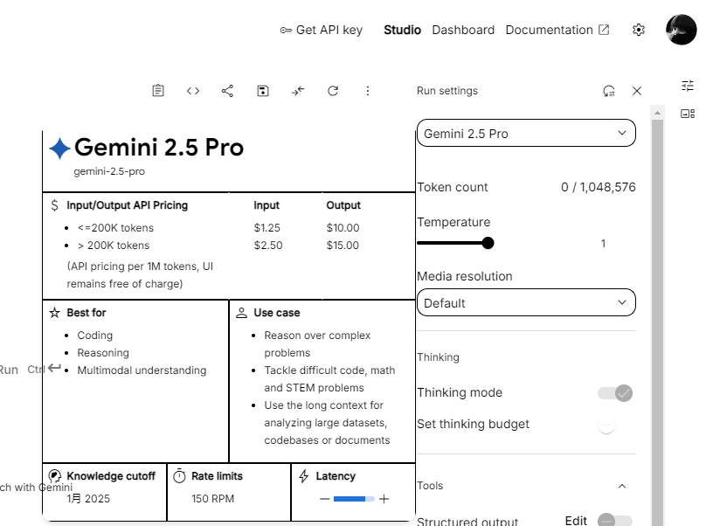Click the Get code brackets icon
Viewport: 706px width, 526px height.
coord(193,91)
